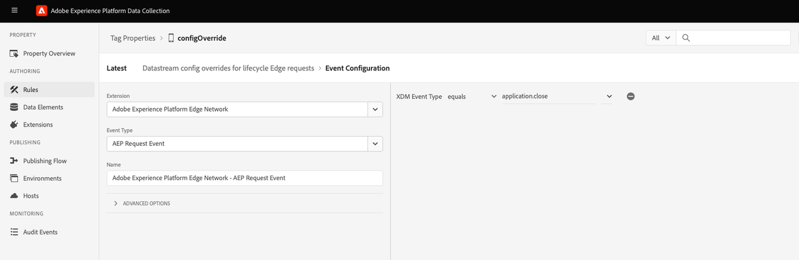
Task: Focus the top search input field
Action: pos(733,38)
